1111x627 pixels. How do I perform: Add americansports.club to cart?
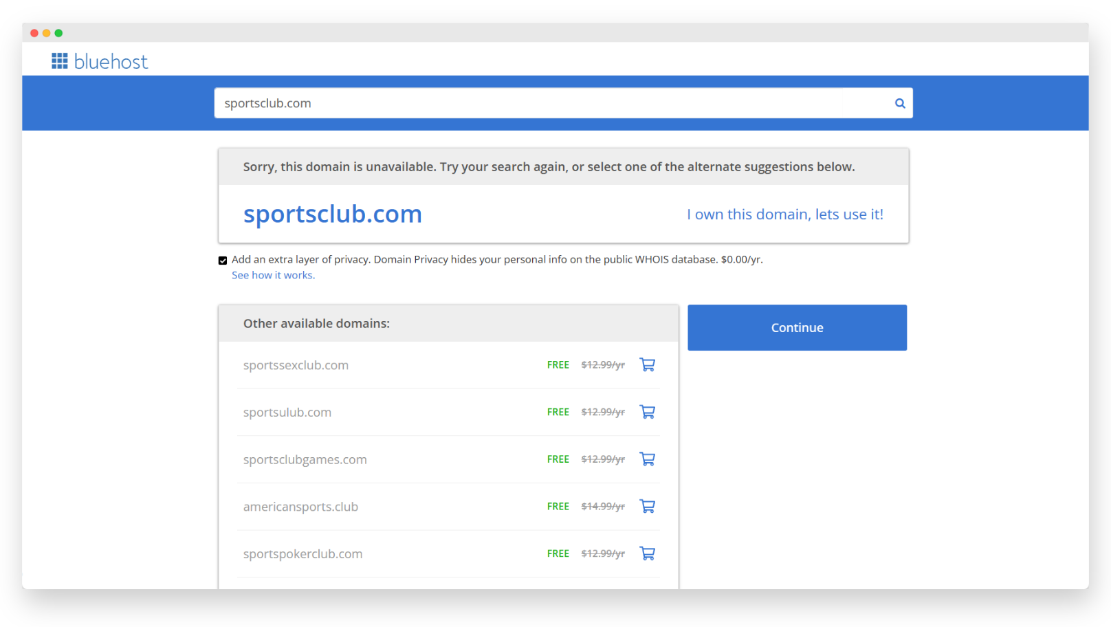click(x=647, y=506)
